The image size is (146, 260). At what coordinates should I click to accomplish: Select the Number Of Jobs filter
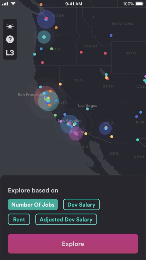[x=33, y=205]
